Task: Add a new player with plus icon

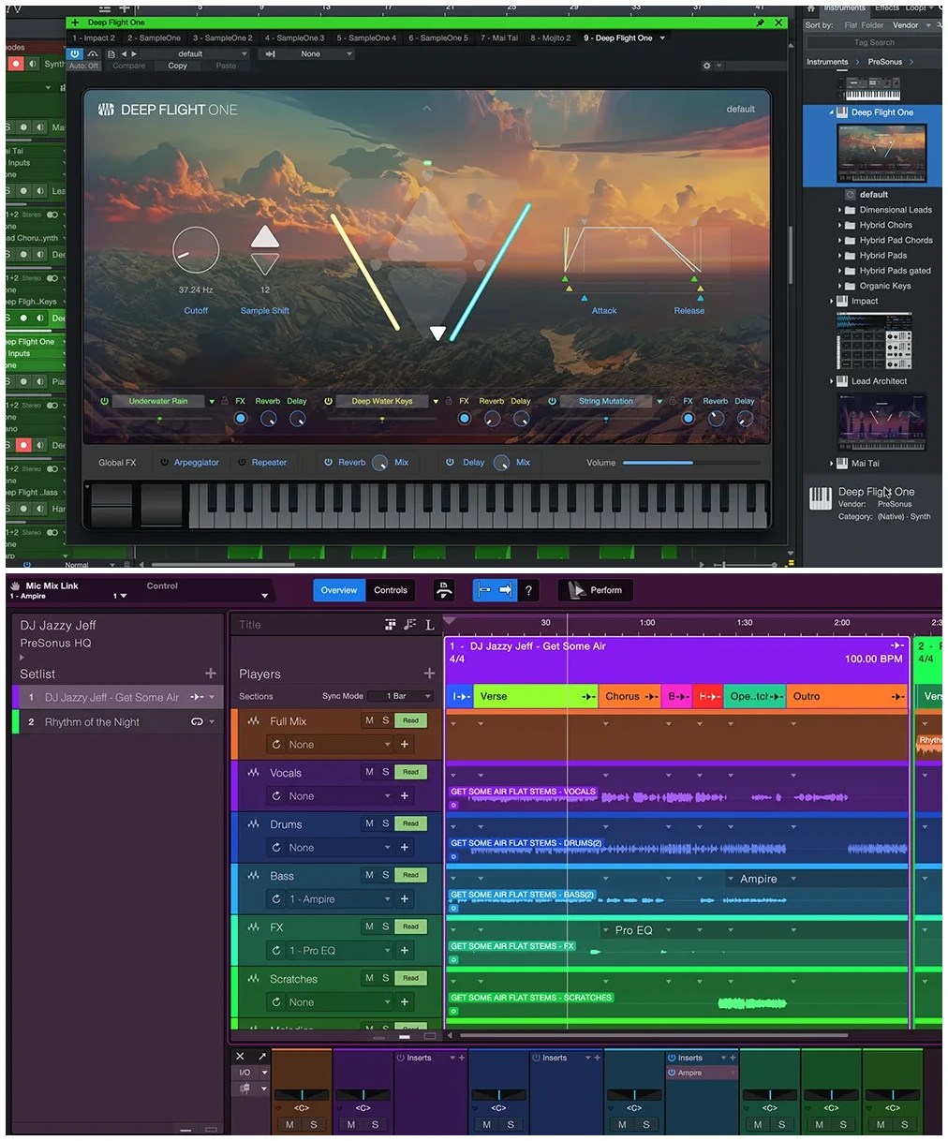Action: [x=429, y=674]
